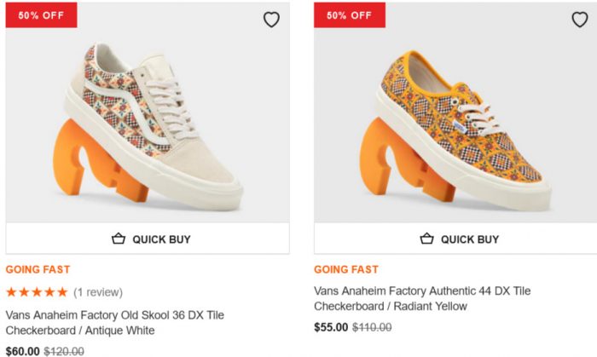This screenshot has width=597, height=357.
Task: Click the 50% OFF badge on Authentic 44
Action: click(350, 14)
